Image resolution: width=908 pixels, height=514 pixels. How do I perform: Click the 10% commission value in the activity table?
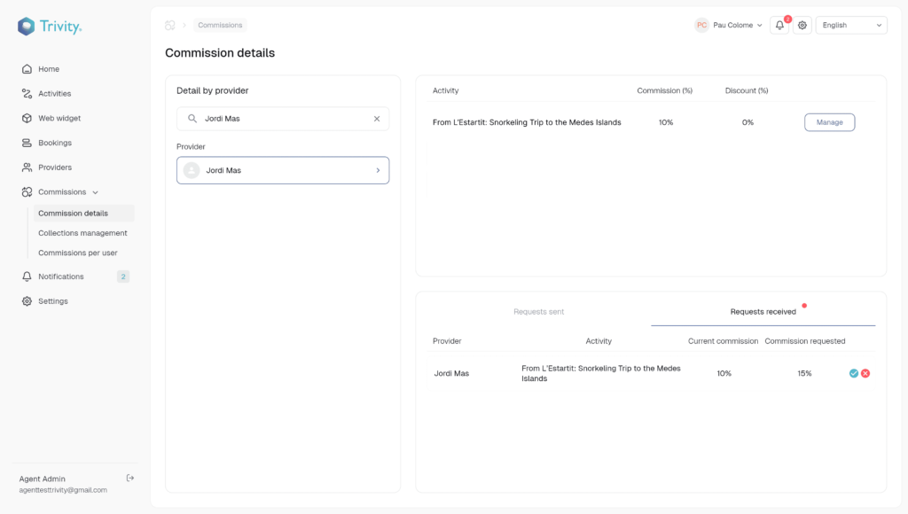point(666,122)
